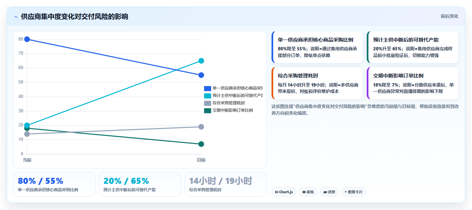Click the gray data point at 14 当前
The width and height of the screenshot is (472, 210).
[27, 134]
